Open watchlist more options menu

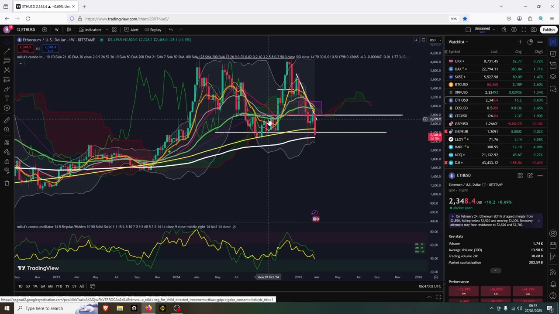540,42
